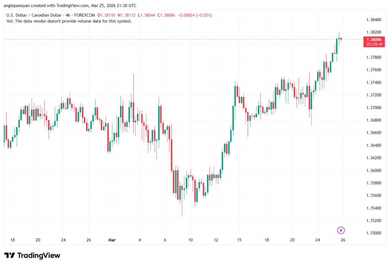Click the 26 date label on the time axis
The image size is (390, 266).
point(342,240)
